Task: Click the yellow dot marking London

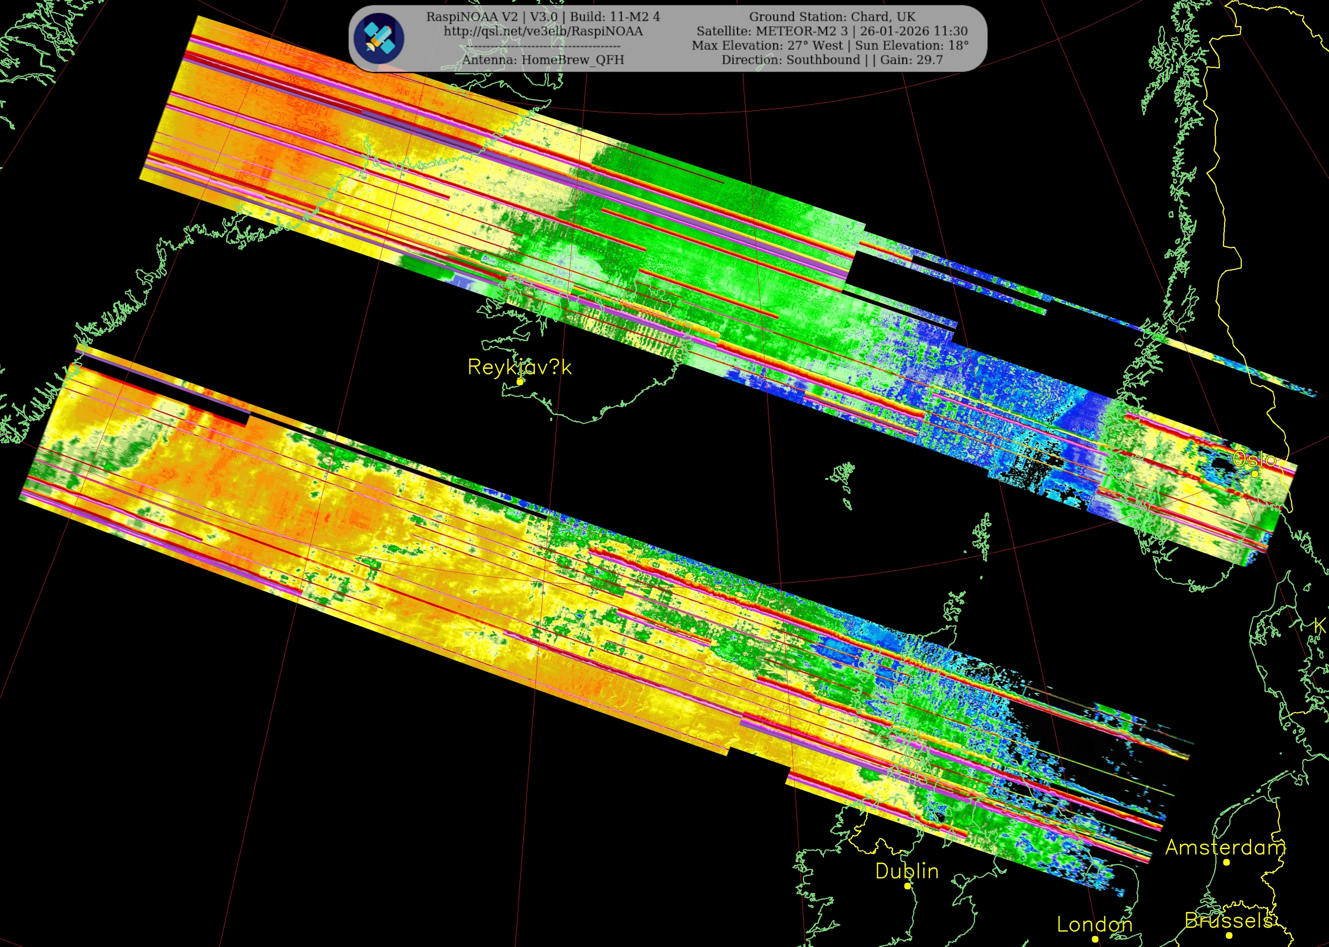Action: (x=1095, y=939)
